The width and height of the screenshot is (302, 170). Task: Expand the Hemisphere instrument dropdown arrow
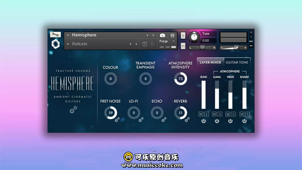click(x=68, y=35)
